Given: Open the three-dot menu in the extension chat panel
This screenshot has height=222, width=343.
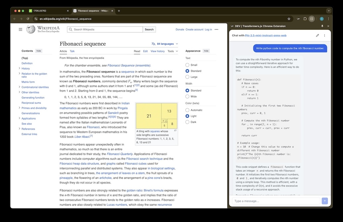Looking at the screenshot, I should 324,35.
